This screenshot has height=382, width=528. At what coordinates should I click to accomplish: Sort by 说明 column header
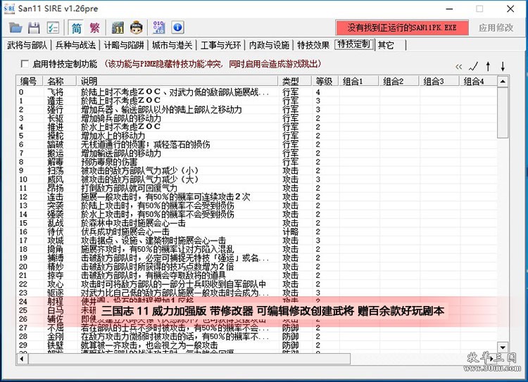pyautogui.click(x=177, y=81)
